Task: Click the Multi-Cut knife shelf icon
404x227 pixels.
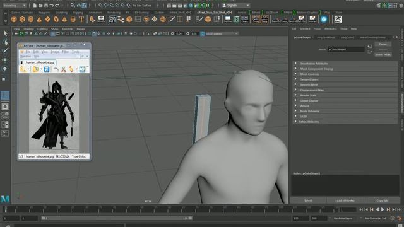Action: point(171,20)
